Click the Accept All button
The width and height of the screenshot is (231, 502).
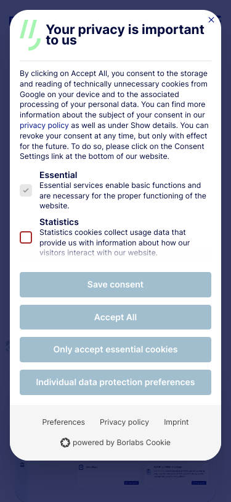(116, 317)
